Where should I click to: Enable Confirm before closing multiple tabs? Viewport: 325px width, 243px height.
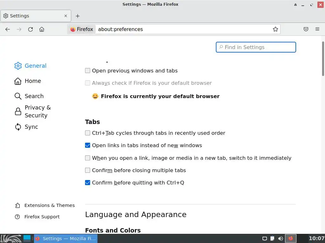point(88,170)
